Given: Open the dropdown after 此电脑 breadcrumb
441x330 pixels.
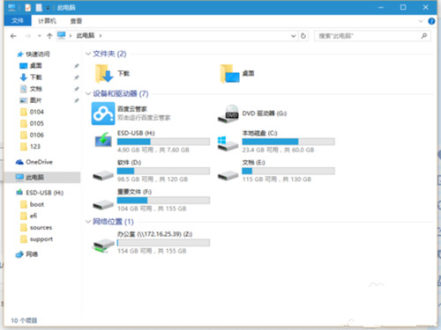Looking at the screenshot, I should [101, 35].
